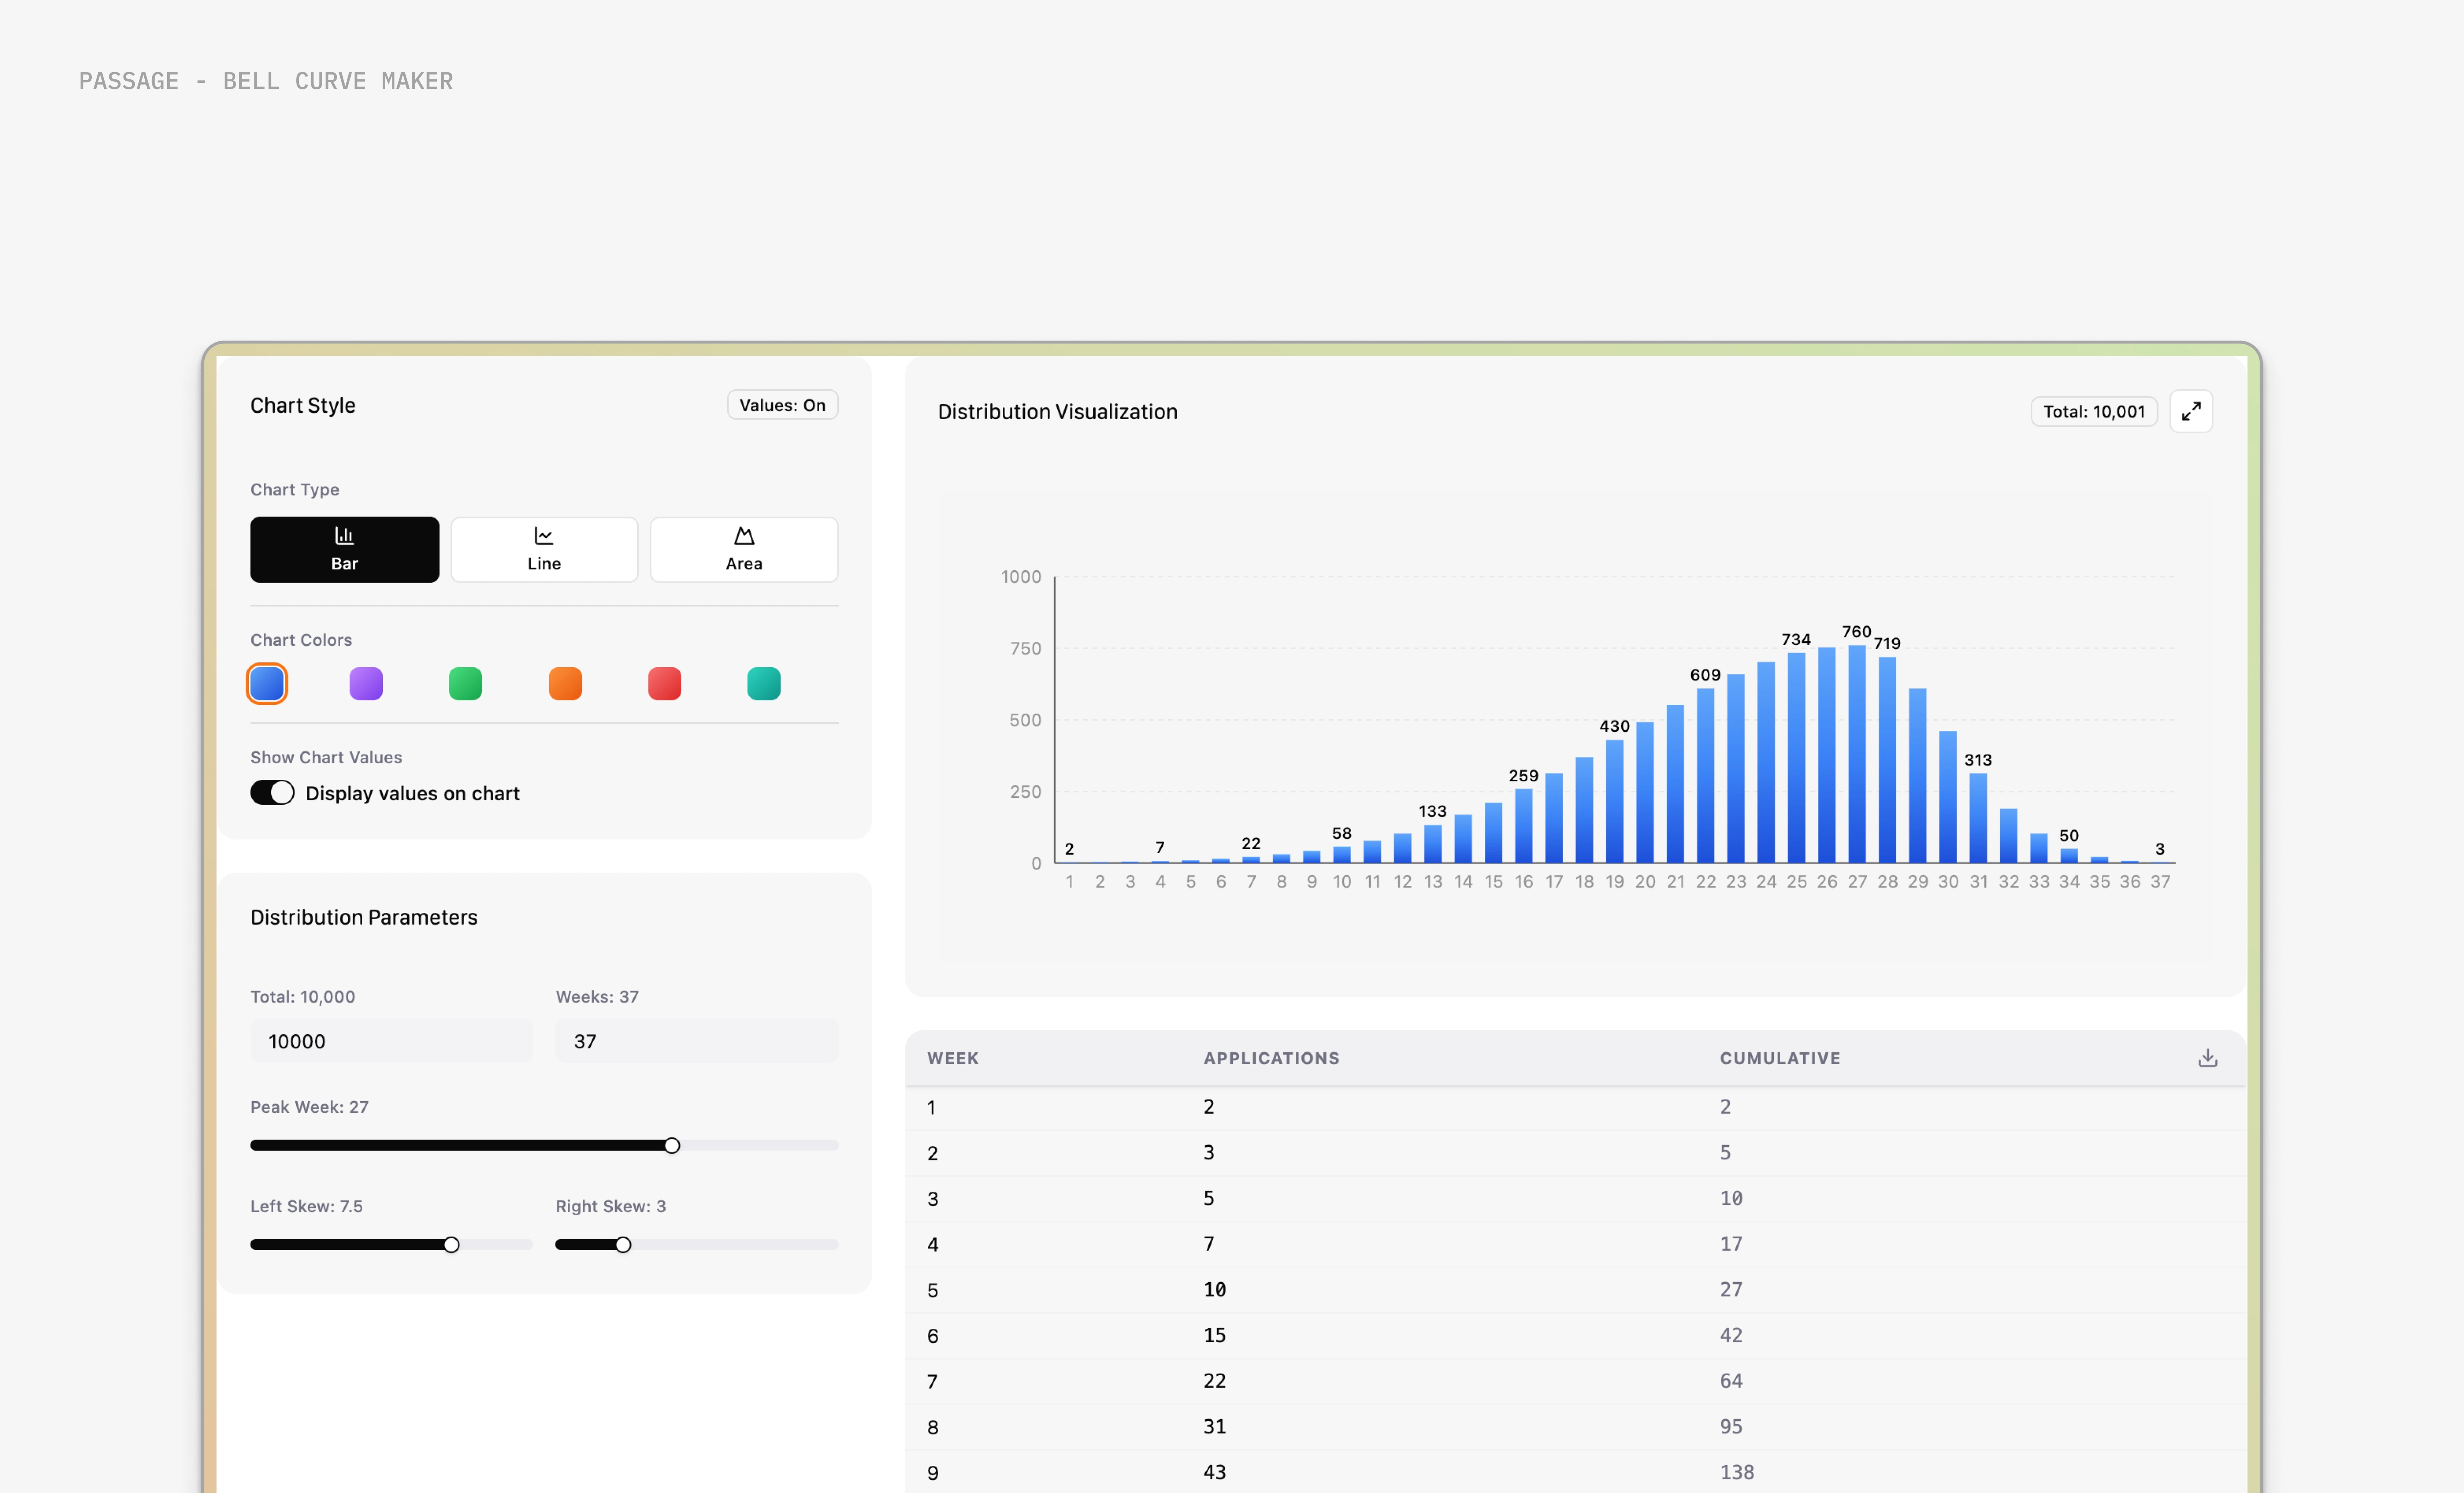Select the Area chart type
The image size is (2464, 1493).
click(743, 549)
